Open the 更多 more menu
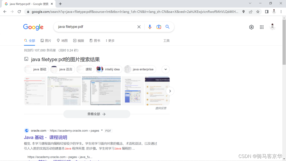 (110, 41)
